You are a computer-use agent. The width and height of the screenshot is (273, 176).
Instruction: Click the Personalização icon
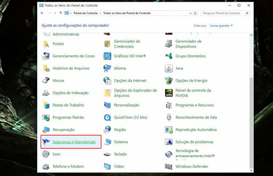(108, 105)
